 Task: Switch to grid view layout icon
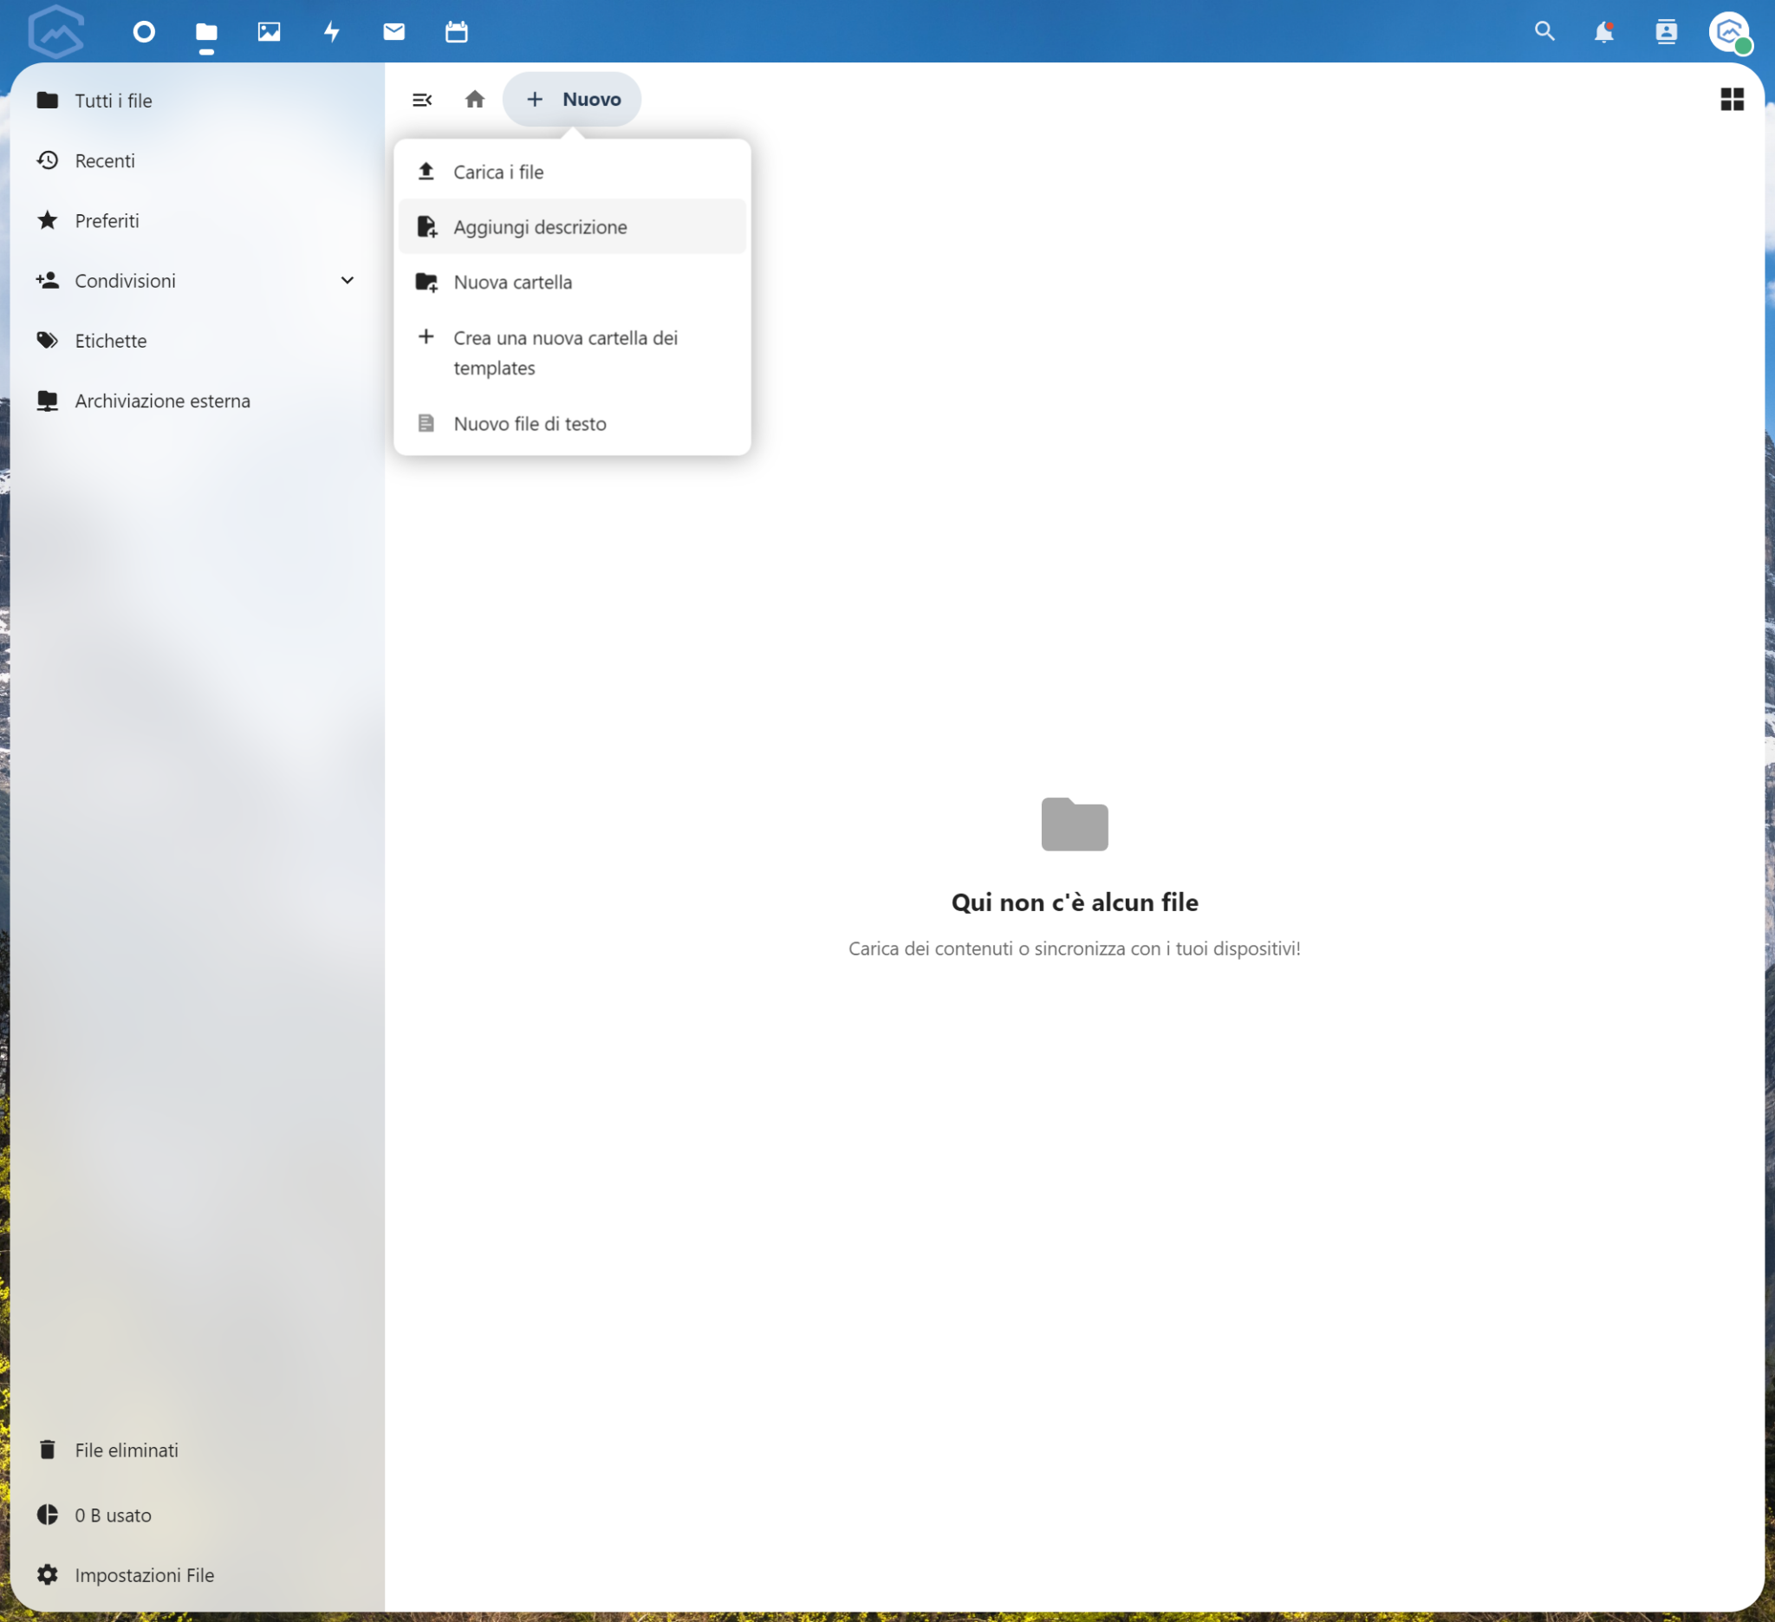1732,97
